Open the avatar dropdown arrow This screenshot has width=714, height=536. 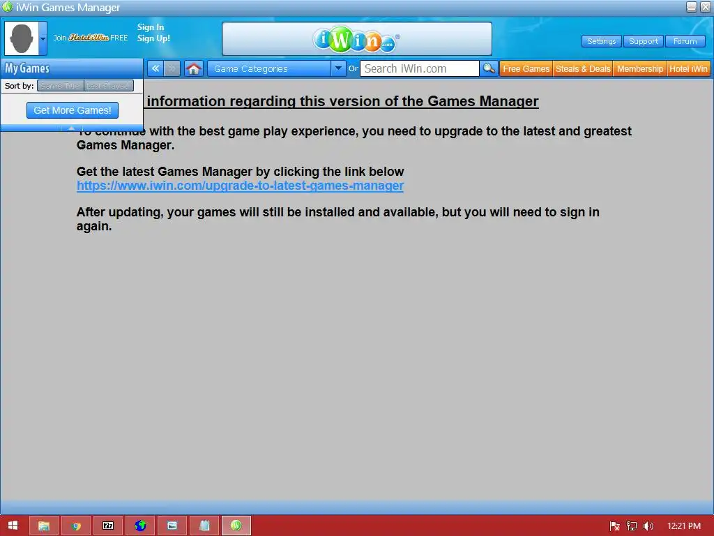(x=43, y=39)
